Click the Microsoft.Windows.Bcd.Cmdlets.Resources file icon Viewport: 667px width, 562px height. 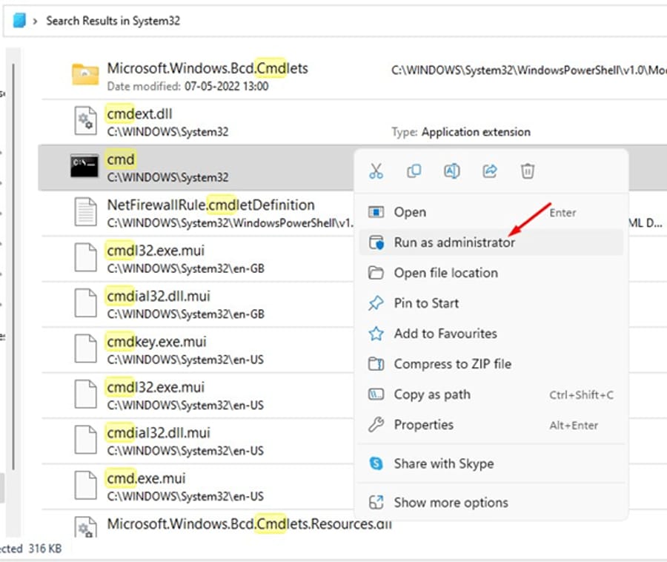click(85, 528)
